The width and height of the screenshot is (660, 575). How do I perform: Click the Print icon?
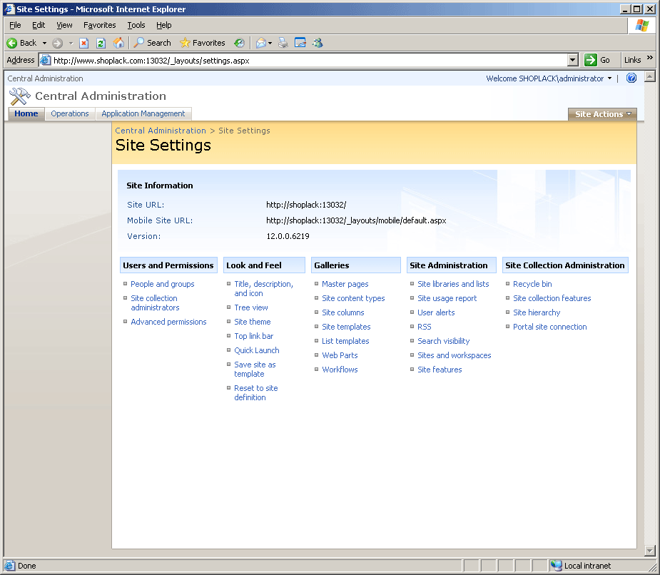tap(283, 43)
